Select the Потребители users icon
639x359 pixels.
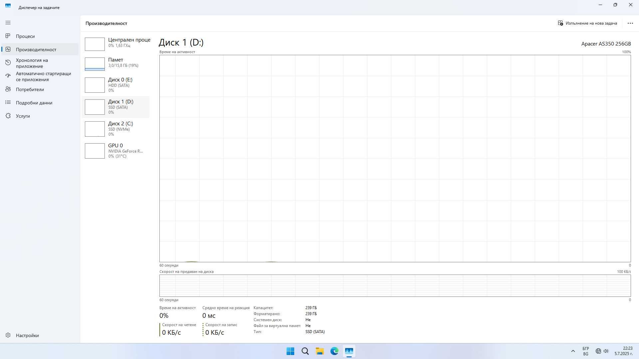tap(8, 89)
